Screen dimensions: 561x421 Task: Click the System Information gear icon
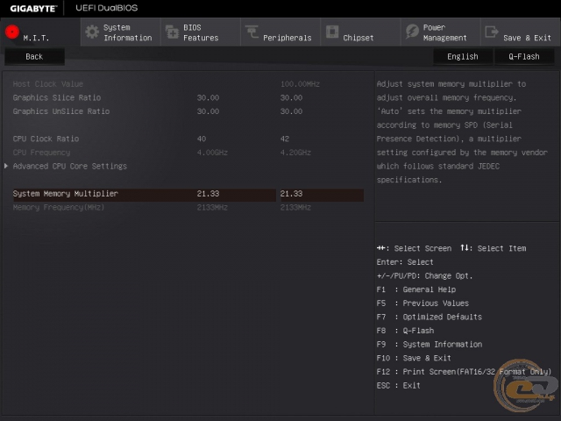(92, 32)
